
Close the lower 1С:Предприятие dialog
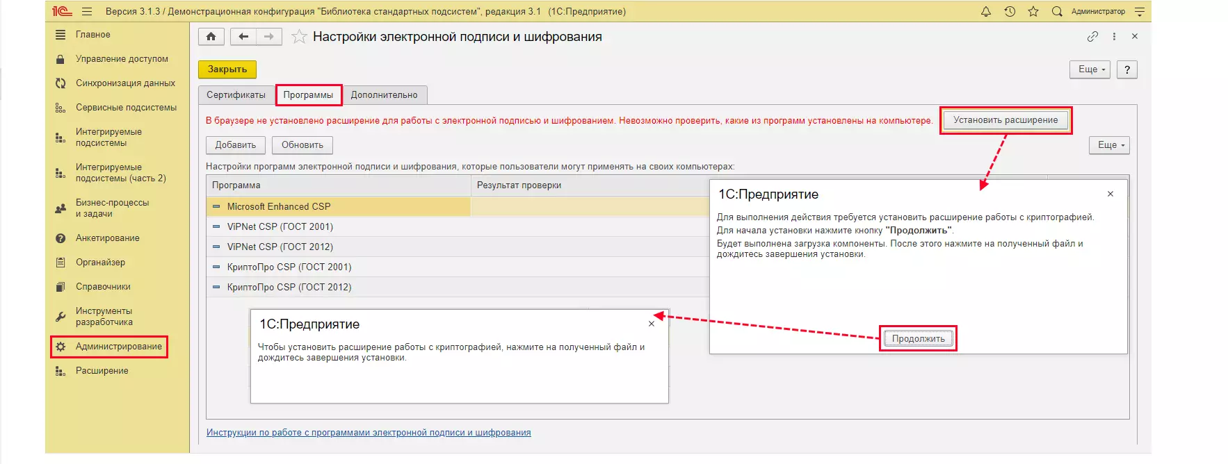click(652, 324)
